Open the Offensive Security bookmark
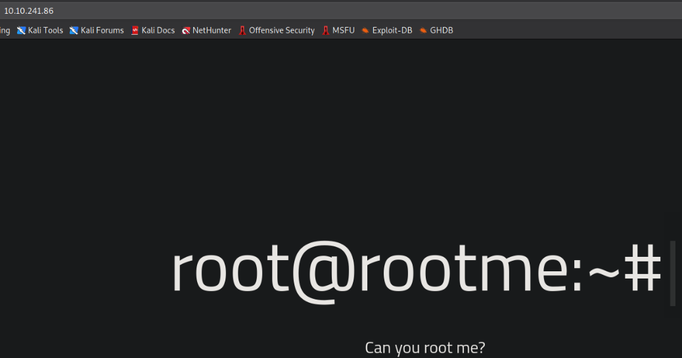 [x=277, y=30]
